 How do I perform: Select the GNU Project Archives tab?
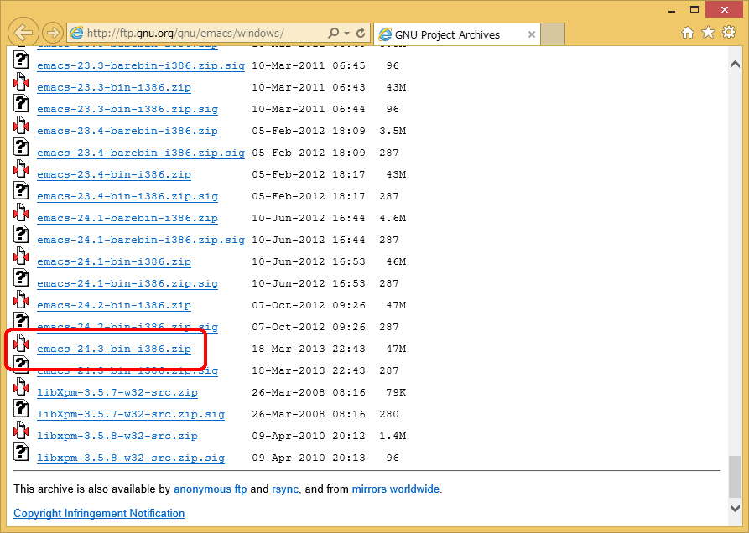pyautogui.click(x=456, y=34)
